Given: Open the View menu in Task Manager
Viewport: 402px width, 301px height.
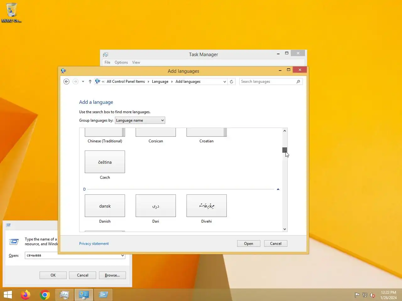Looking at the screenshot, I should [136, 62].
